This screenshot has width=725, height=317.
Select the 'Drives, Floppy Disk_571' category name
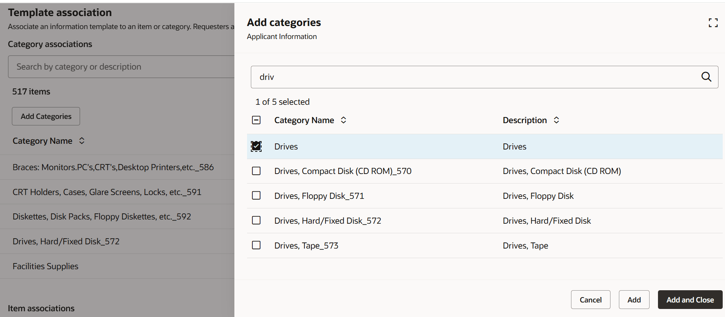click(319, 196)
